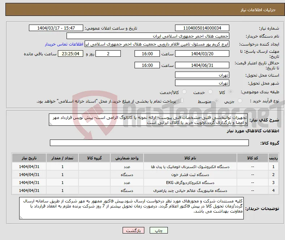Click the price validity date 1404/06/31

(202, 65)
